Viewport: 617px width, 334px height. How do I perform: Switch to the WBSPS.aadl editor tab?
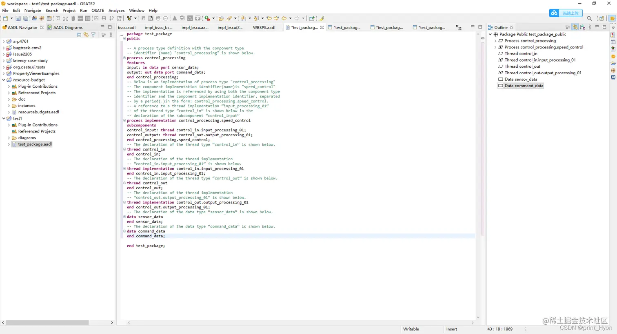tap(264, 27)
